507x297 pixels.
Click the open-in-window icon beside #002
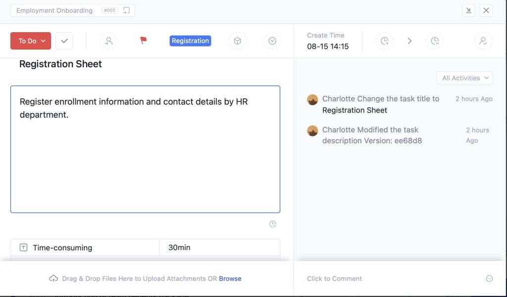pos(126,10)
